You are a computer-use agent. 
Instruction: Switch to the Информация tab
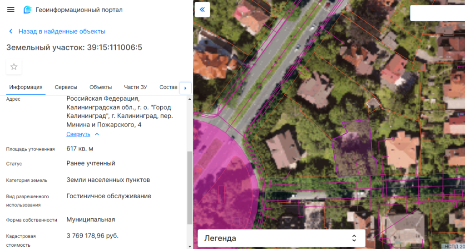pyautogui.click(x=26, y=87)
